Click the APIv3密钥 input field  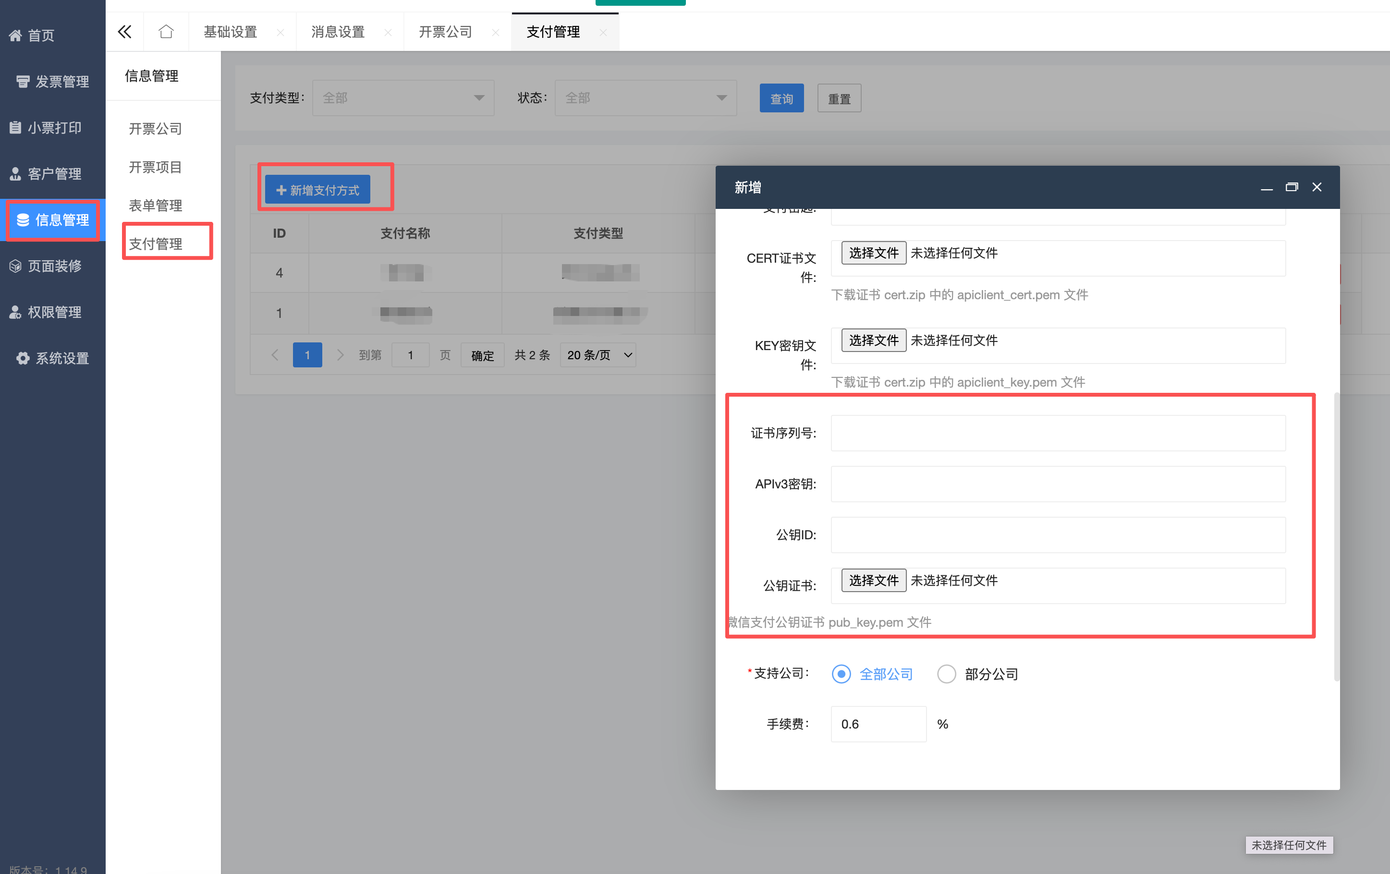pos(1058,484)
